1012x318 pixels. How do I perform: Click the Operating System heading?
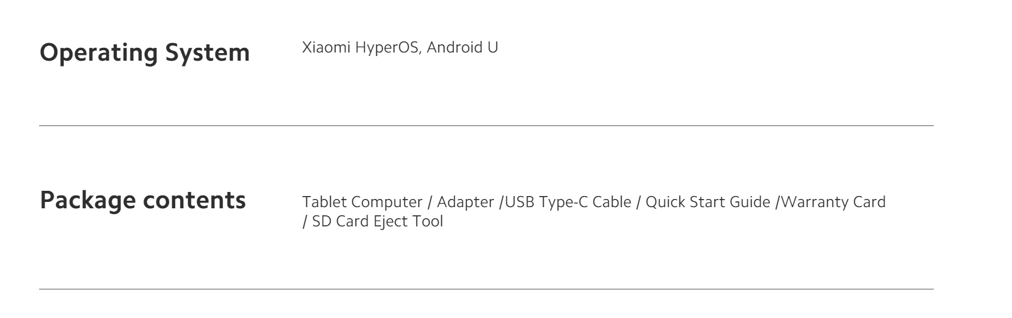pyautogui.click(x=144, y=53)
